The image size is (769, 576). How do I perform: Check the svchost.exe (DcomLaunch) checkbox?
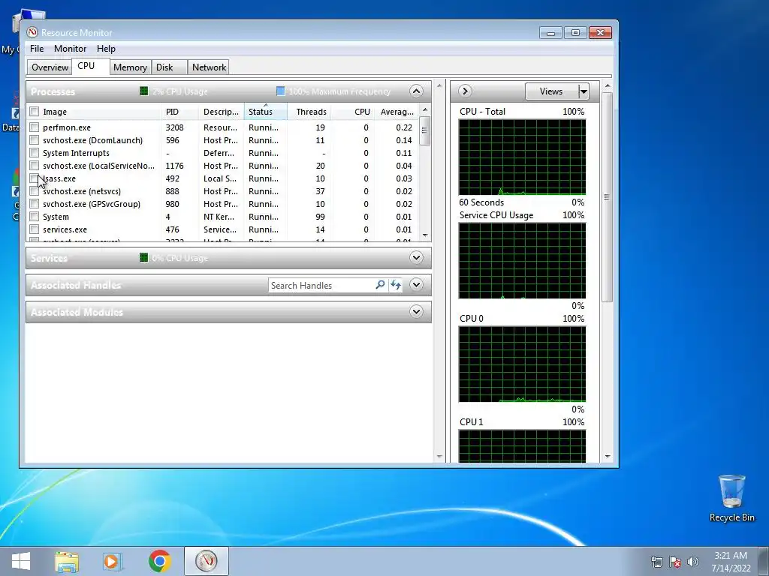(35, 140)
